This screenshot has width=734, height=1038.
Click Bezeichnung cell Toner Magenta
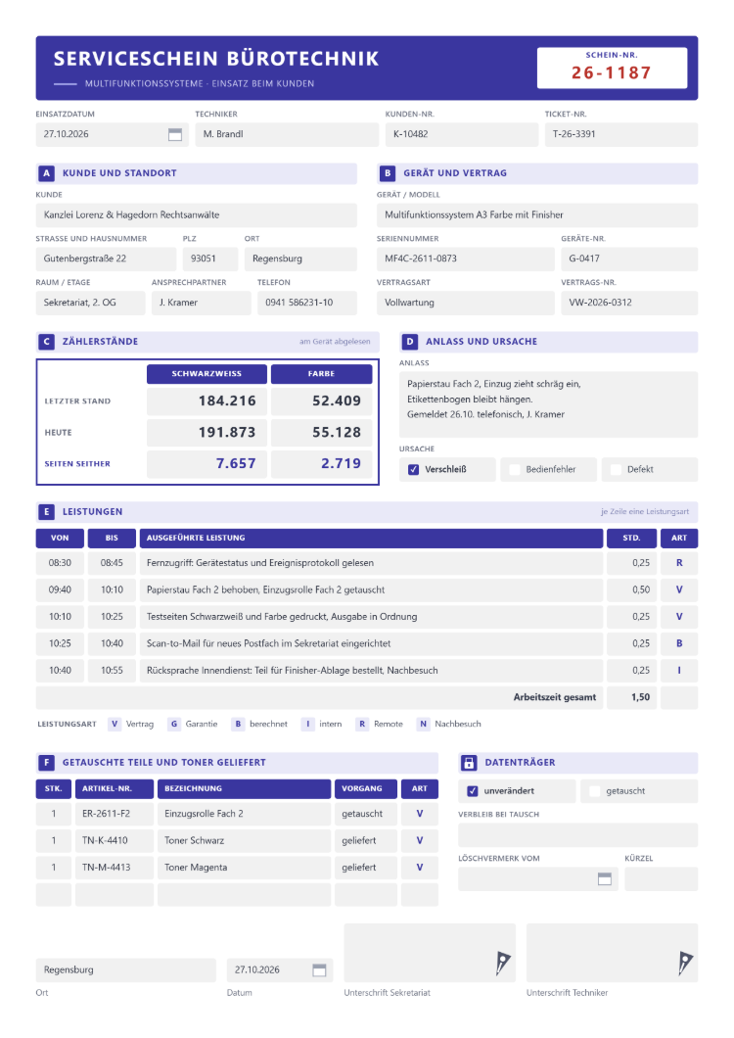[245, 868]
